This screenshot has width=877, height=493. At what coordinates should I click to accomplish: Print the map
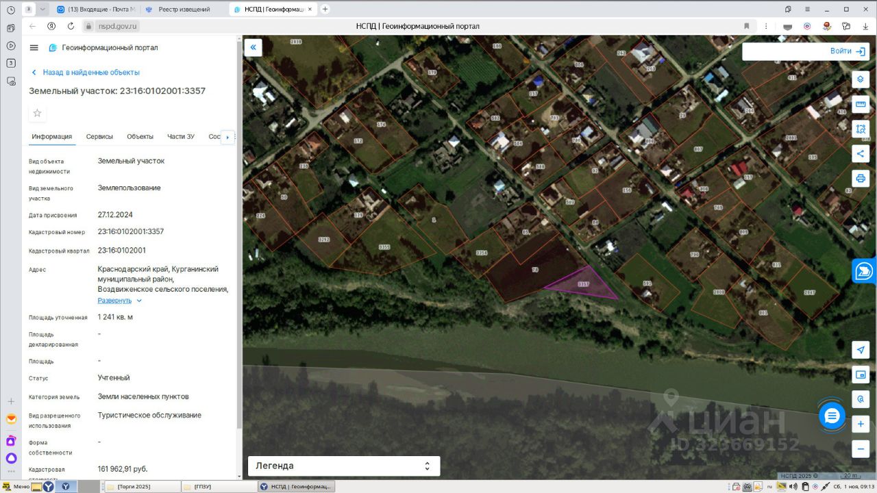click(x=861, y=178)
